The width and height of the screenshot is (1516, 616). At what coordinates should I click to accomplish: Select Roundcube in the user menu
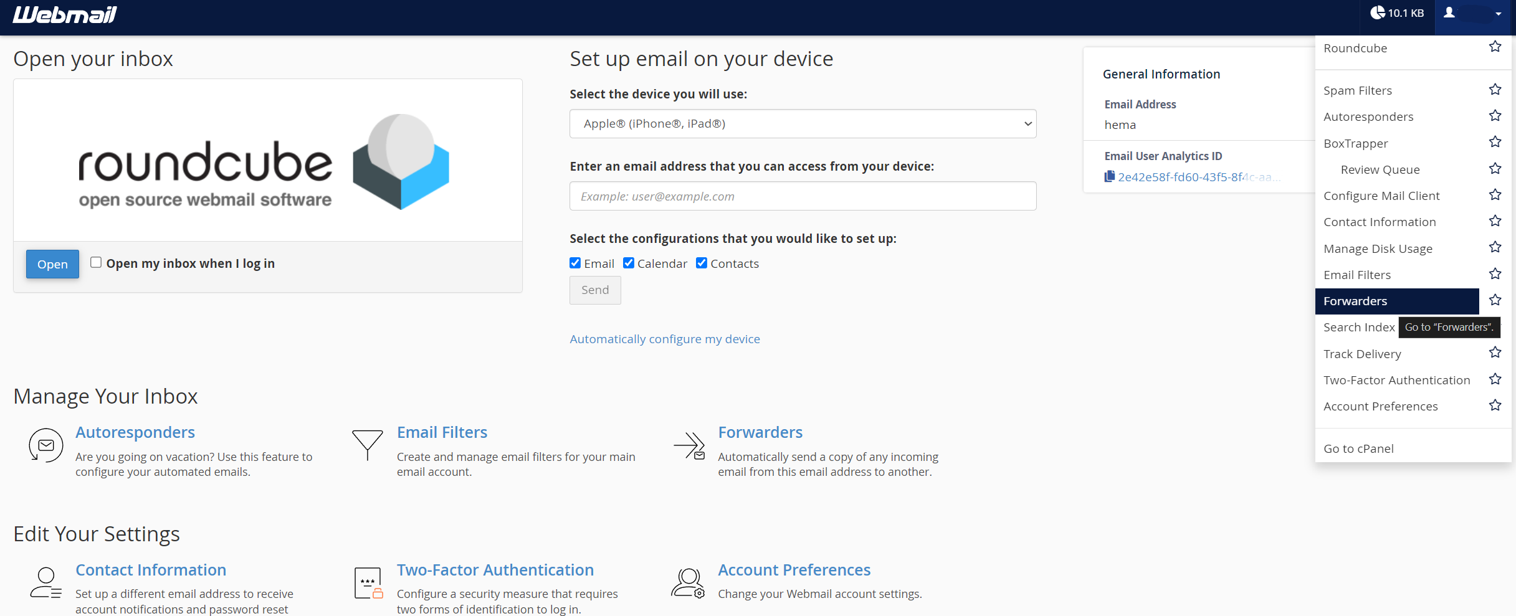point(1355,48)
